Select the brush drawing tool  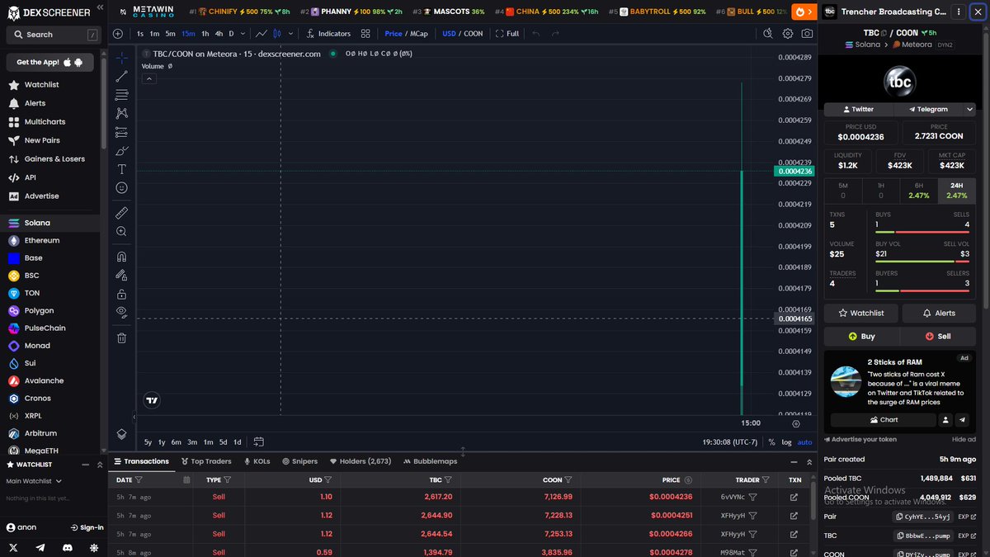(122, 150)
